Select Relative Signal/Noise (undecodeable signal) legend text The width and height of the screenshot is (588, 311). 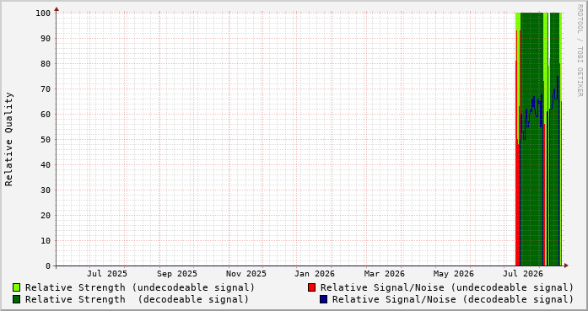447,287
